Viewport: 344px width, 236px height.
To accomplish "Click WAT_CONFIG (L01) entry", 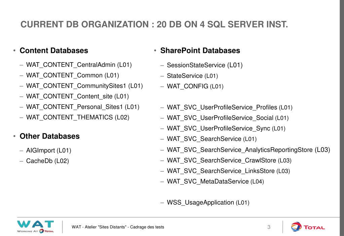I will click(x=195, y=86).
